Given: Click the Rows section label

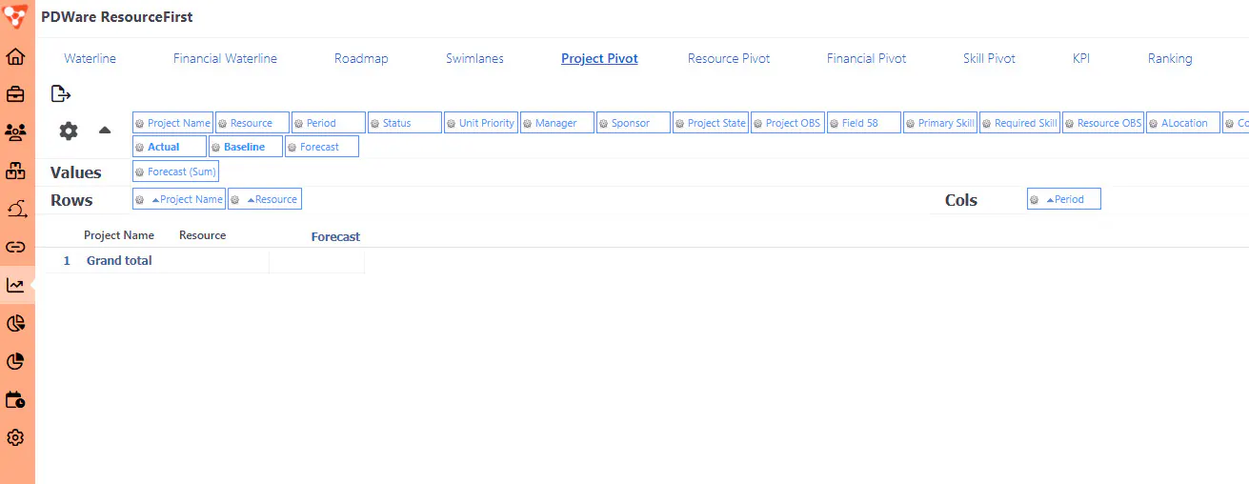Looking at the screenshot, I should click(x=71, y=200).
